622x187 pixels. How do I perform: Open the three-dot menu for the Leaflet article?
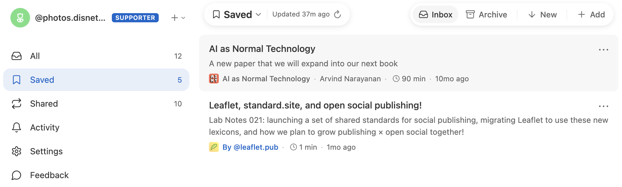[603, 106]
